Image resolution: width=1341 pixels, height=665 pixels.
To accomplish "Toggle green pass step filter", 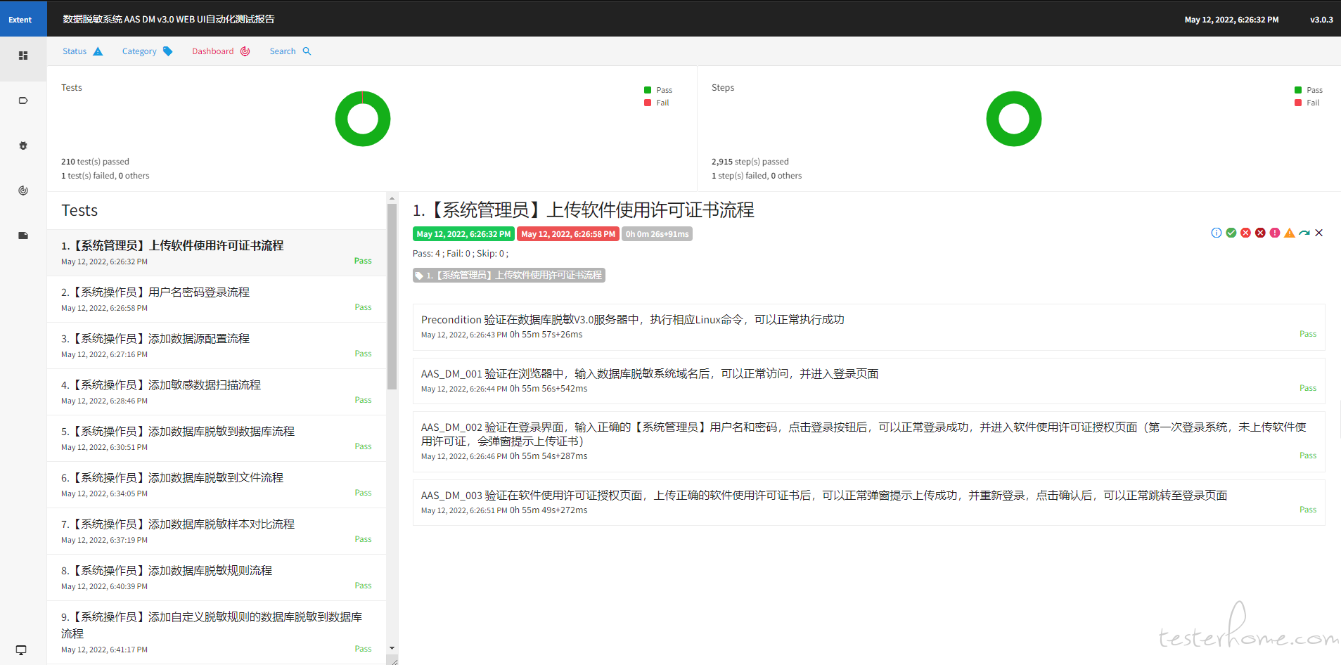I will click(1231, 233).
